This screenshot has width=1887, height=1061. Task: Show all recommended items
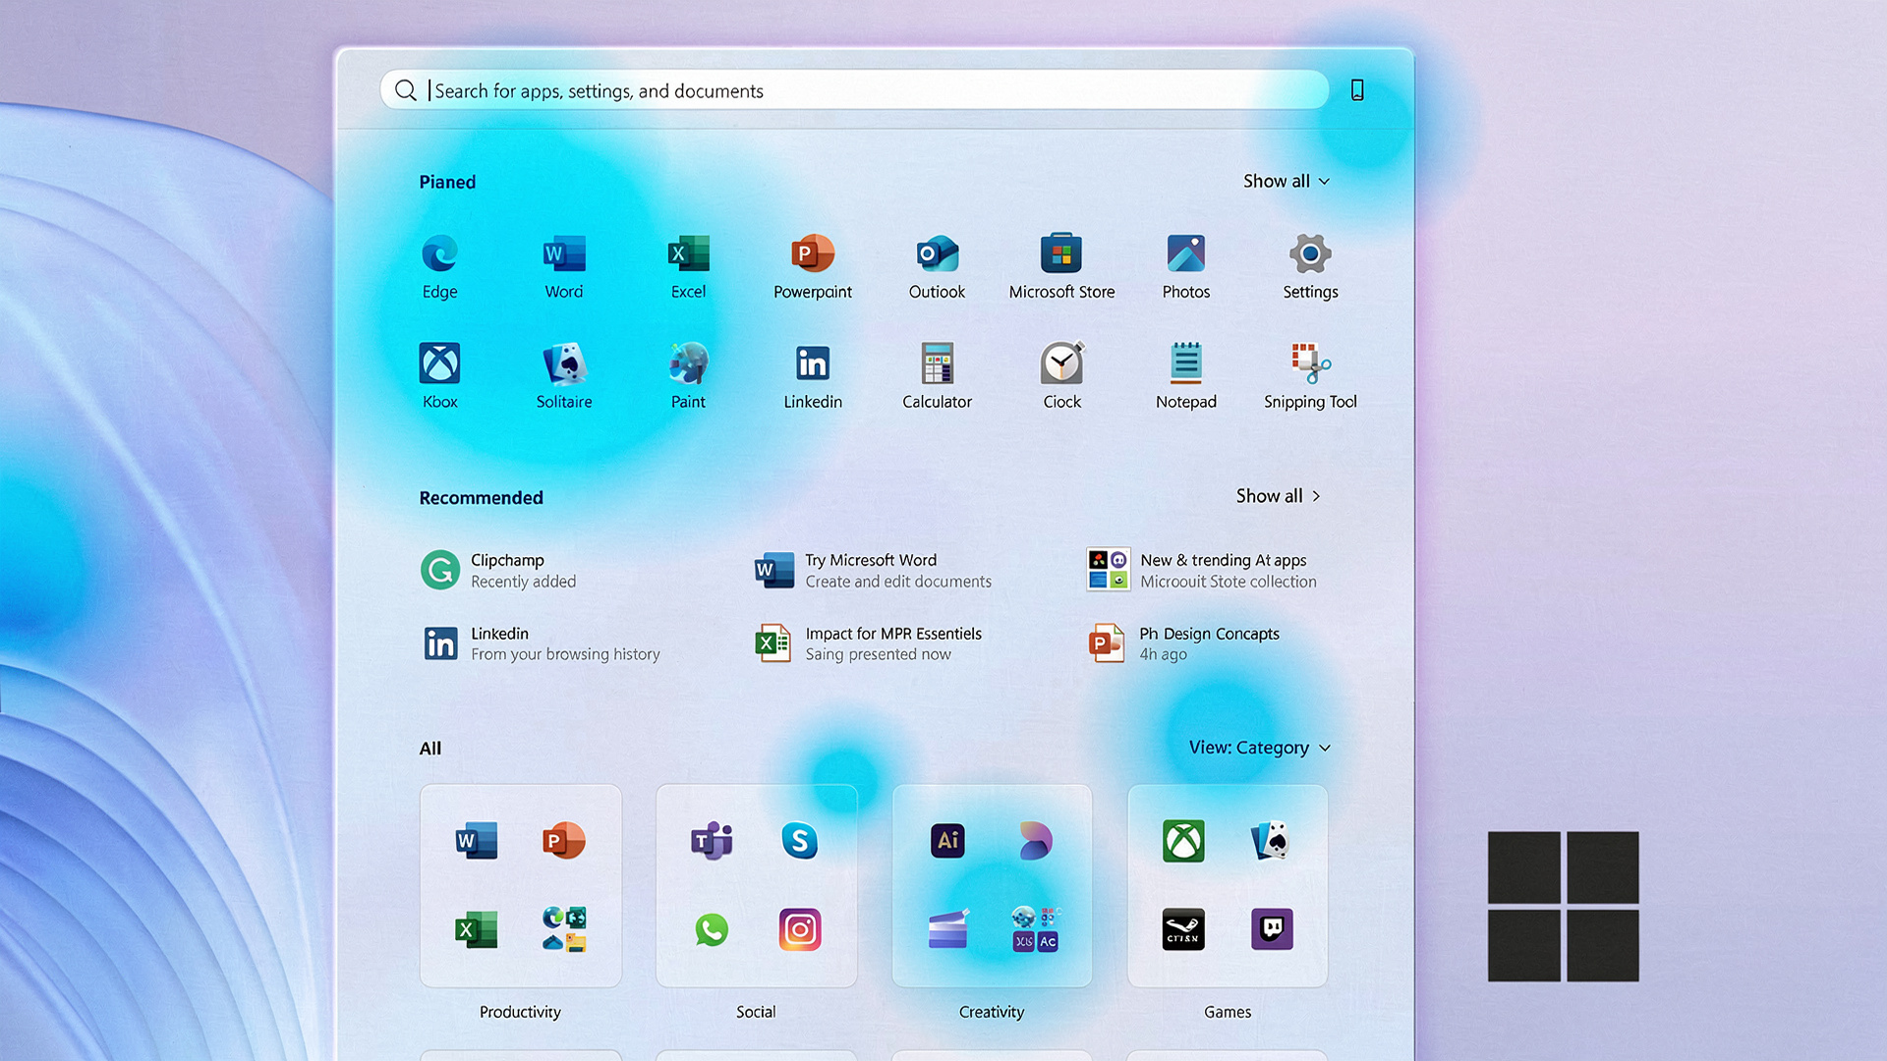pyautogui.click(x=1278, y=496)
